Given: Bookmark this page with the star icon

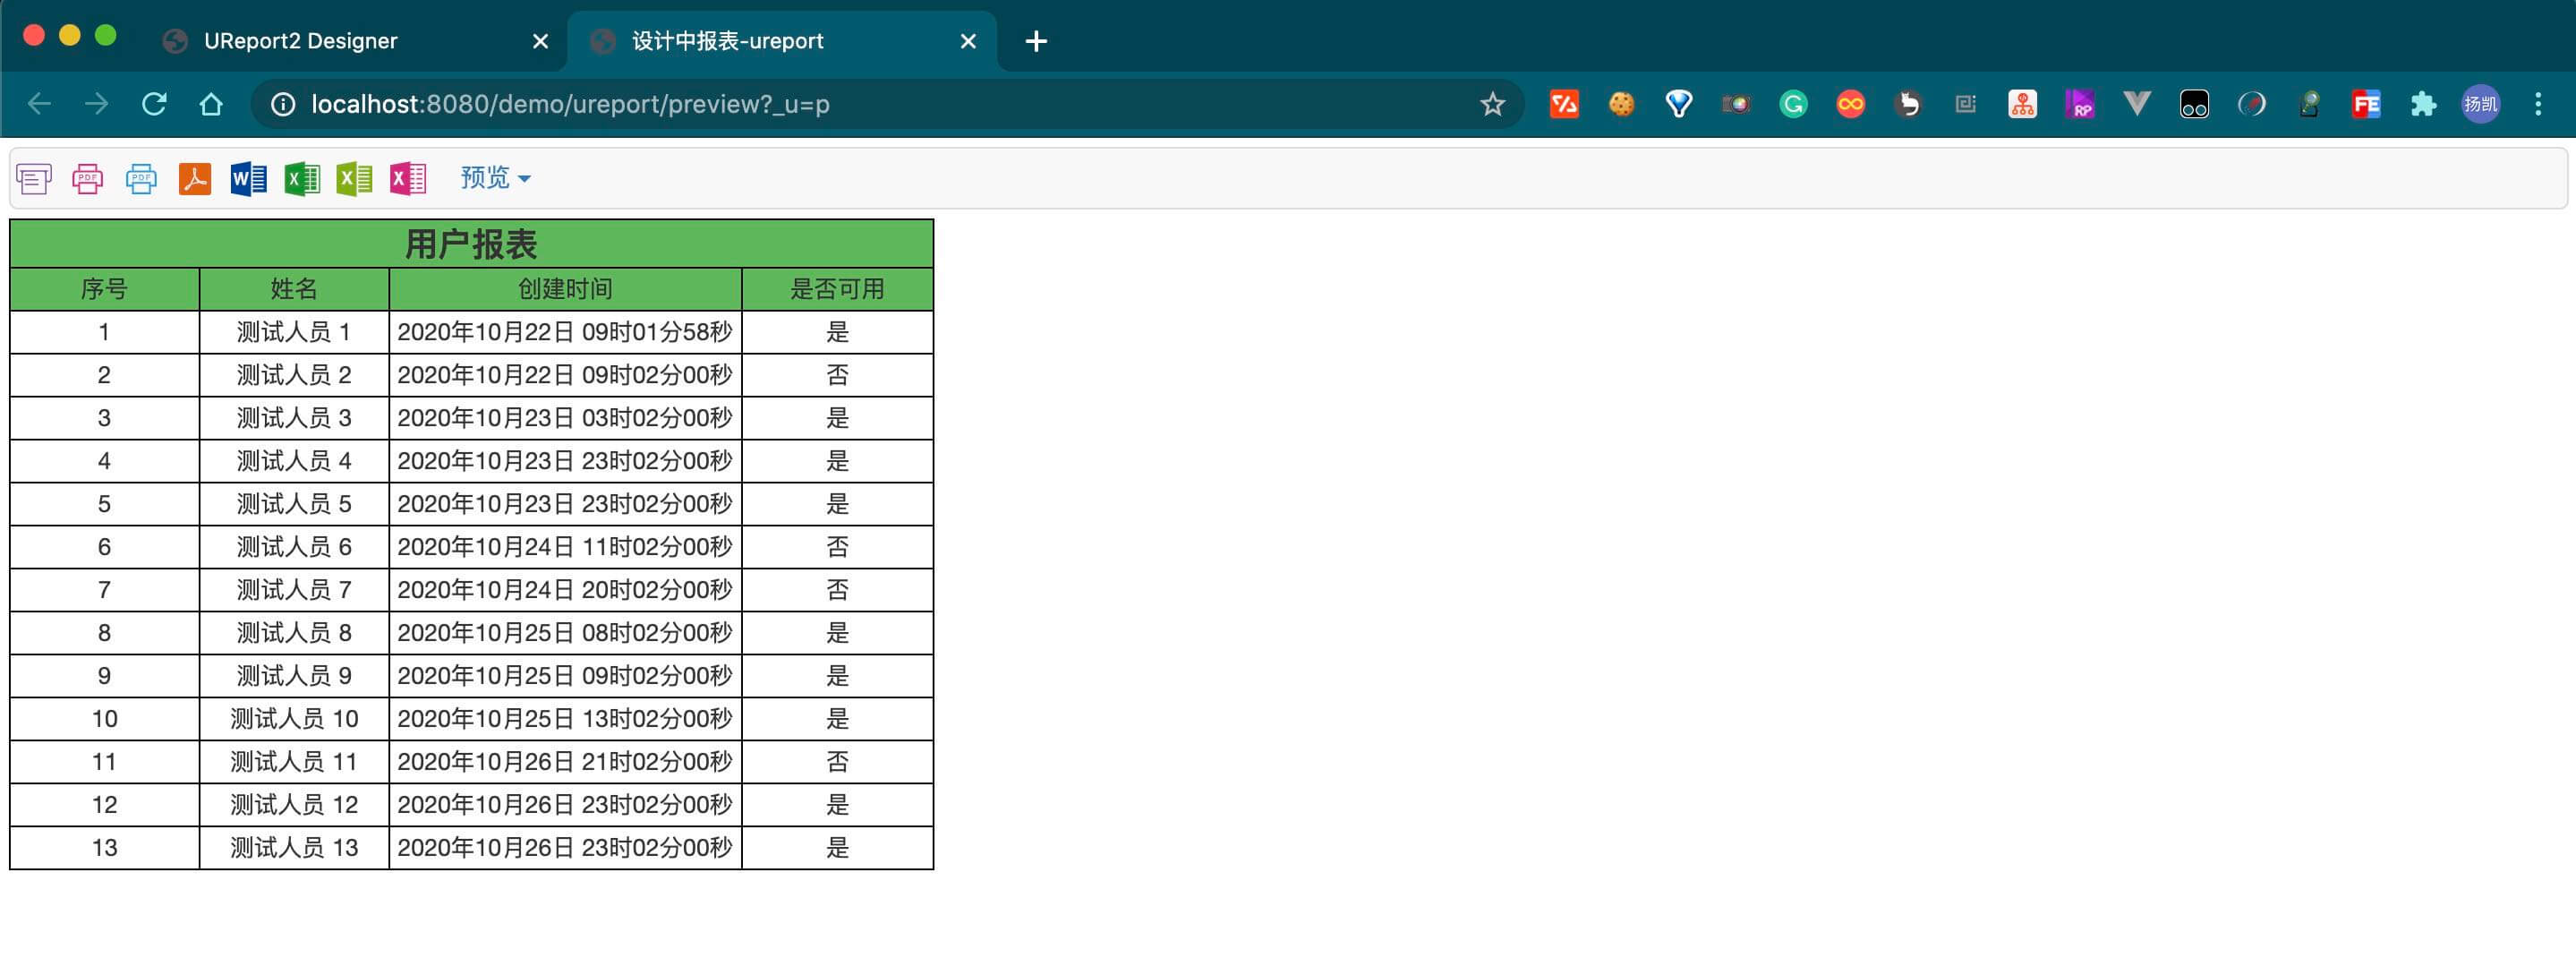Looking at the screenshot, I should click(x=1492, y=104).
